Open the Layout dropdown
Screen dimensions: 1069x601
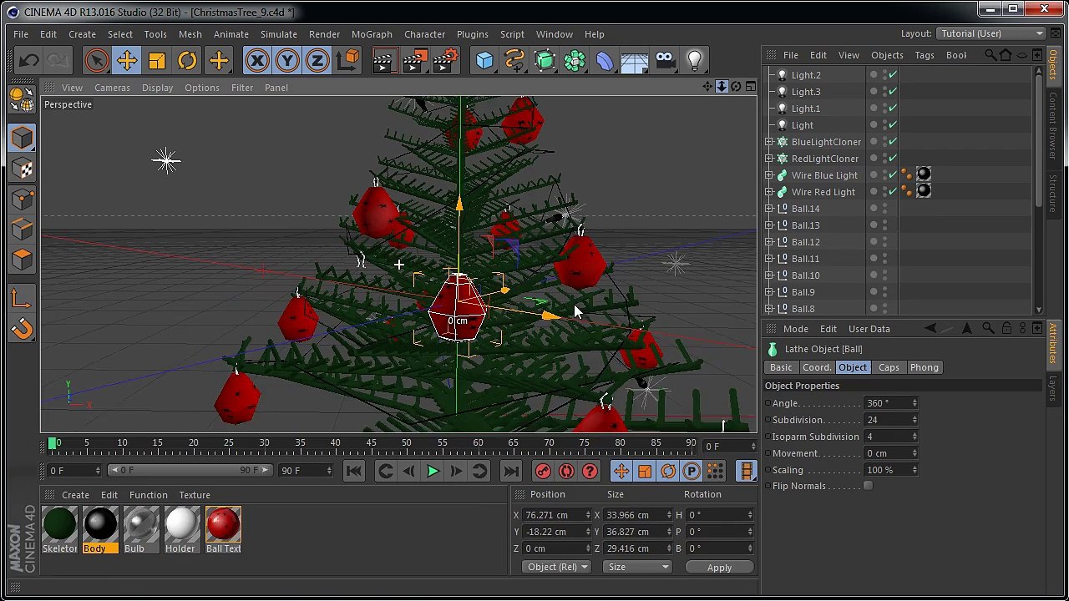point(991,33)
